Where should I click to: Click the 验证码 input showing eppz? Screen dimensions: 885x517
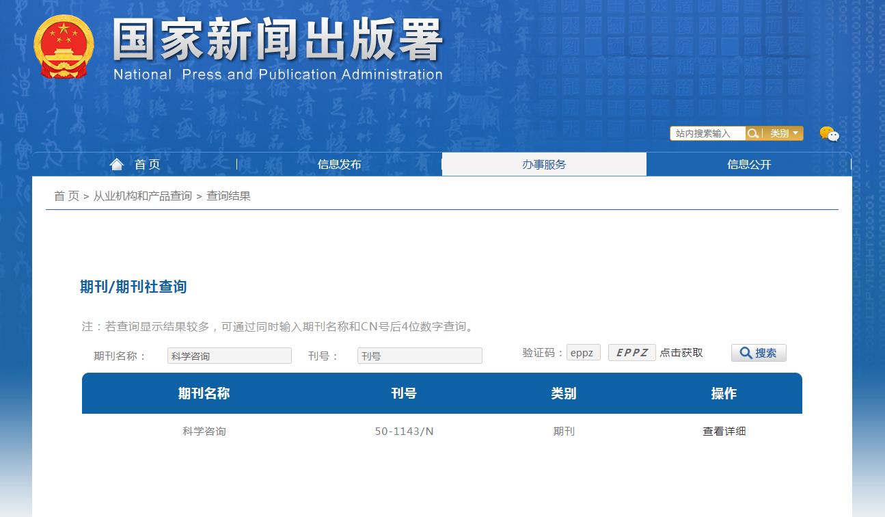(x=583, y=352)
